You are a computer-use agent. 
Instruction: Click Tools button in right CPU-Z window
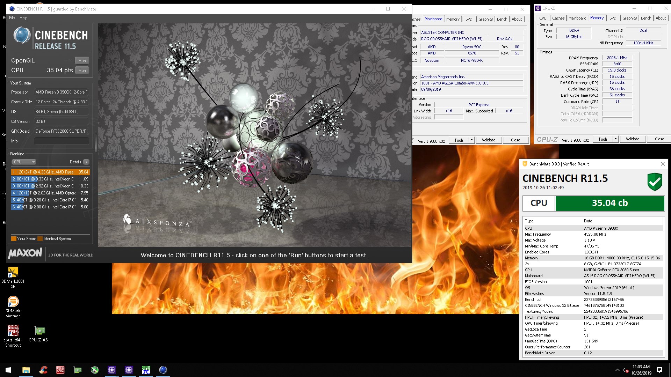coord(603,139)
